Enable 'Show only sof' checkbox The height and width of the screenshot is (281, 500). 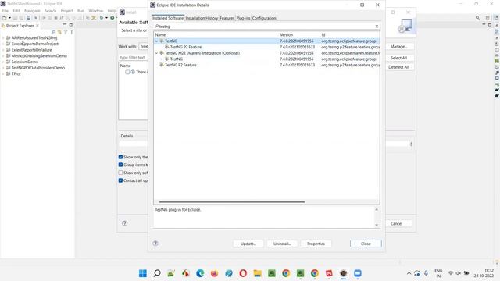click(x=120, y=173)
